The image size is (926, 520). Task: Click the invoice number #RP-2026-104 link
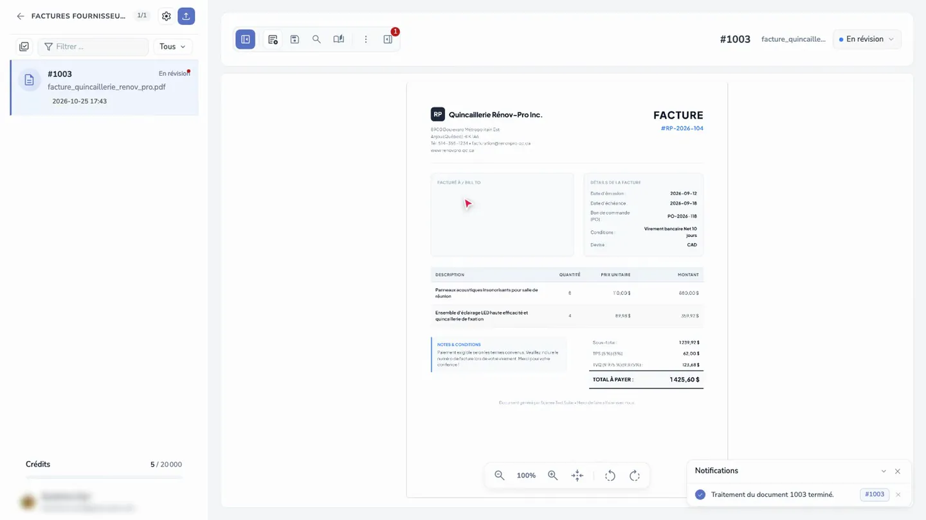[682, 128]
